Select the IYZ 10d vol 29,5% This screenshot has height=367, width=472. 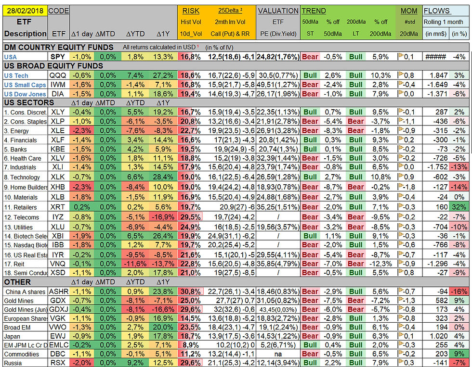pos(191,217)
